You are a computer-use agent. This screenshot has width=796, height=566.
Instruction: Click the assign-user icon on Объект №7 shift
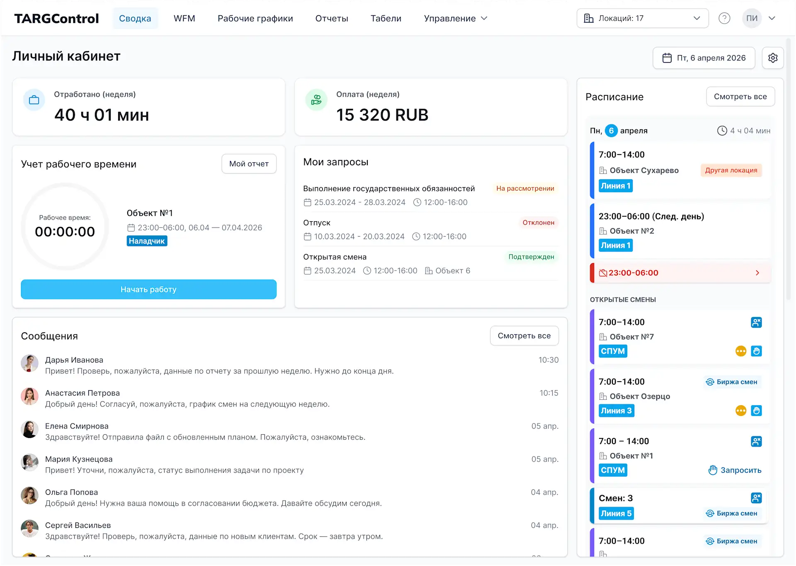[756, 322]
